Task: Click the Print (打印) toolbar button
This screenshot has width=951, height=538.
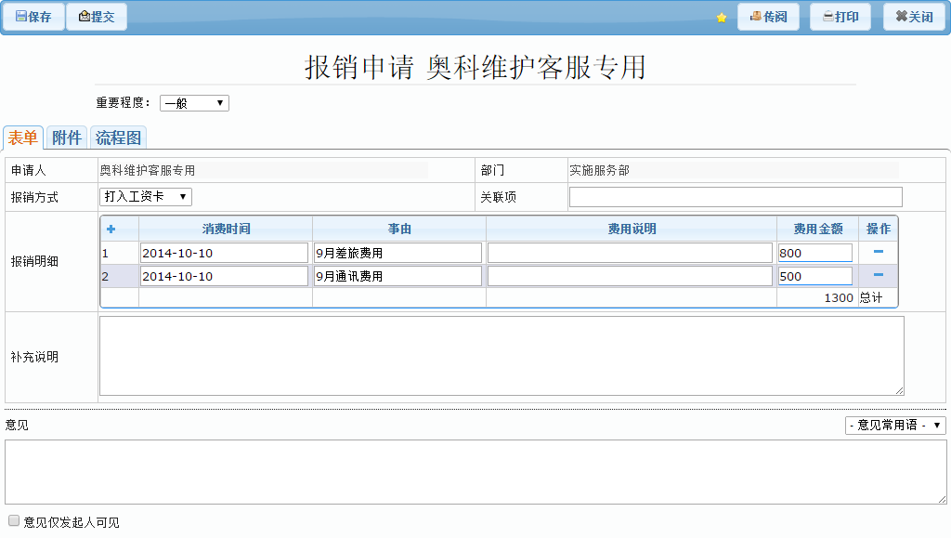Action: [x=840, y=17]
